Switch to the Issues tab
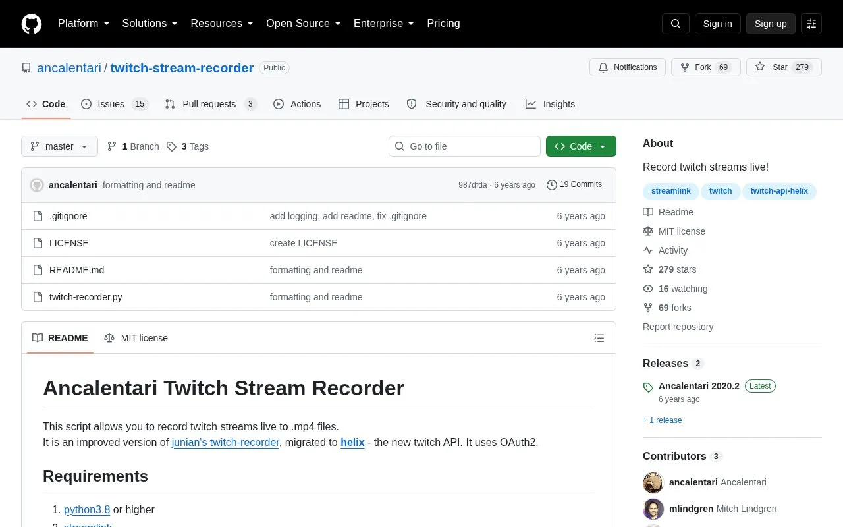Screen dimensions: 843x527 point(114,104)
